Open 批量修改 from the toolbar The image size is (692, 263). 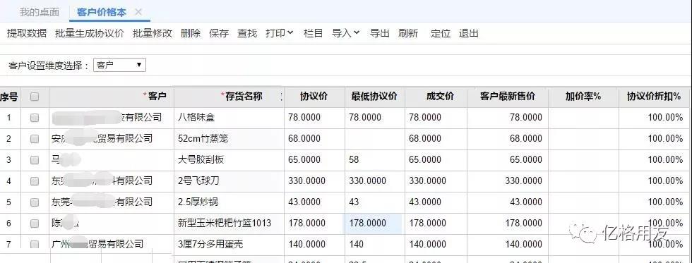153,33
